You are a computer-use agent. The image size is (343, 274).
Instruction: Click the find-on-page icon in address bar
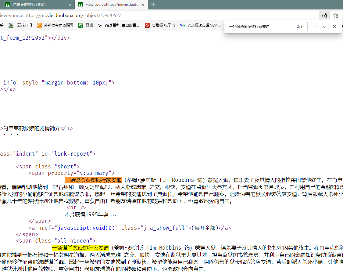(324, 15)
